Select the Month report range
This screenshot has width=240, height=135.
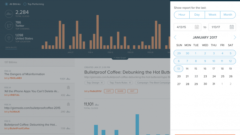pos(228,15)
